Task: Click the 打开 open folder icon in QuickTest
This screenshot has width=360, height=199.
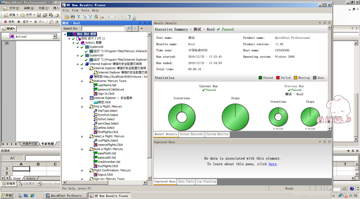Action: pos(23,15)
